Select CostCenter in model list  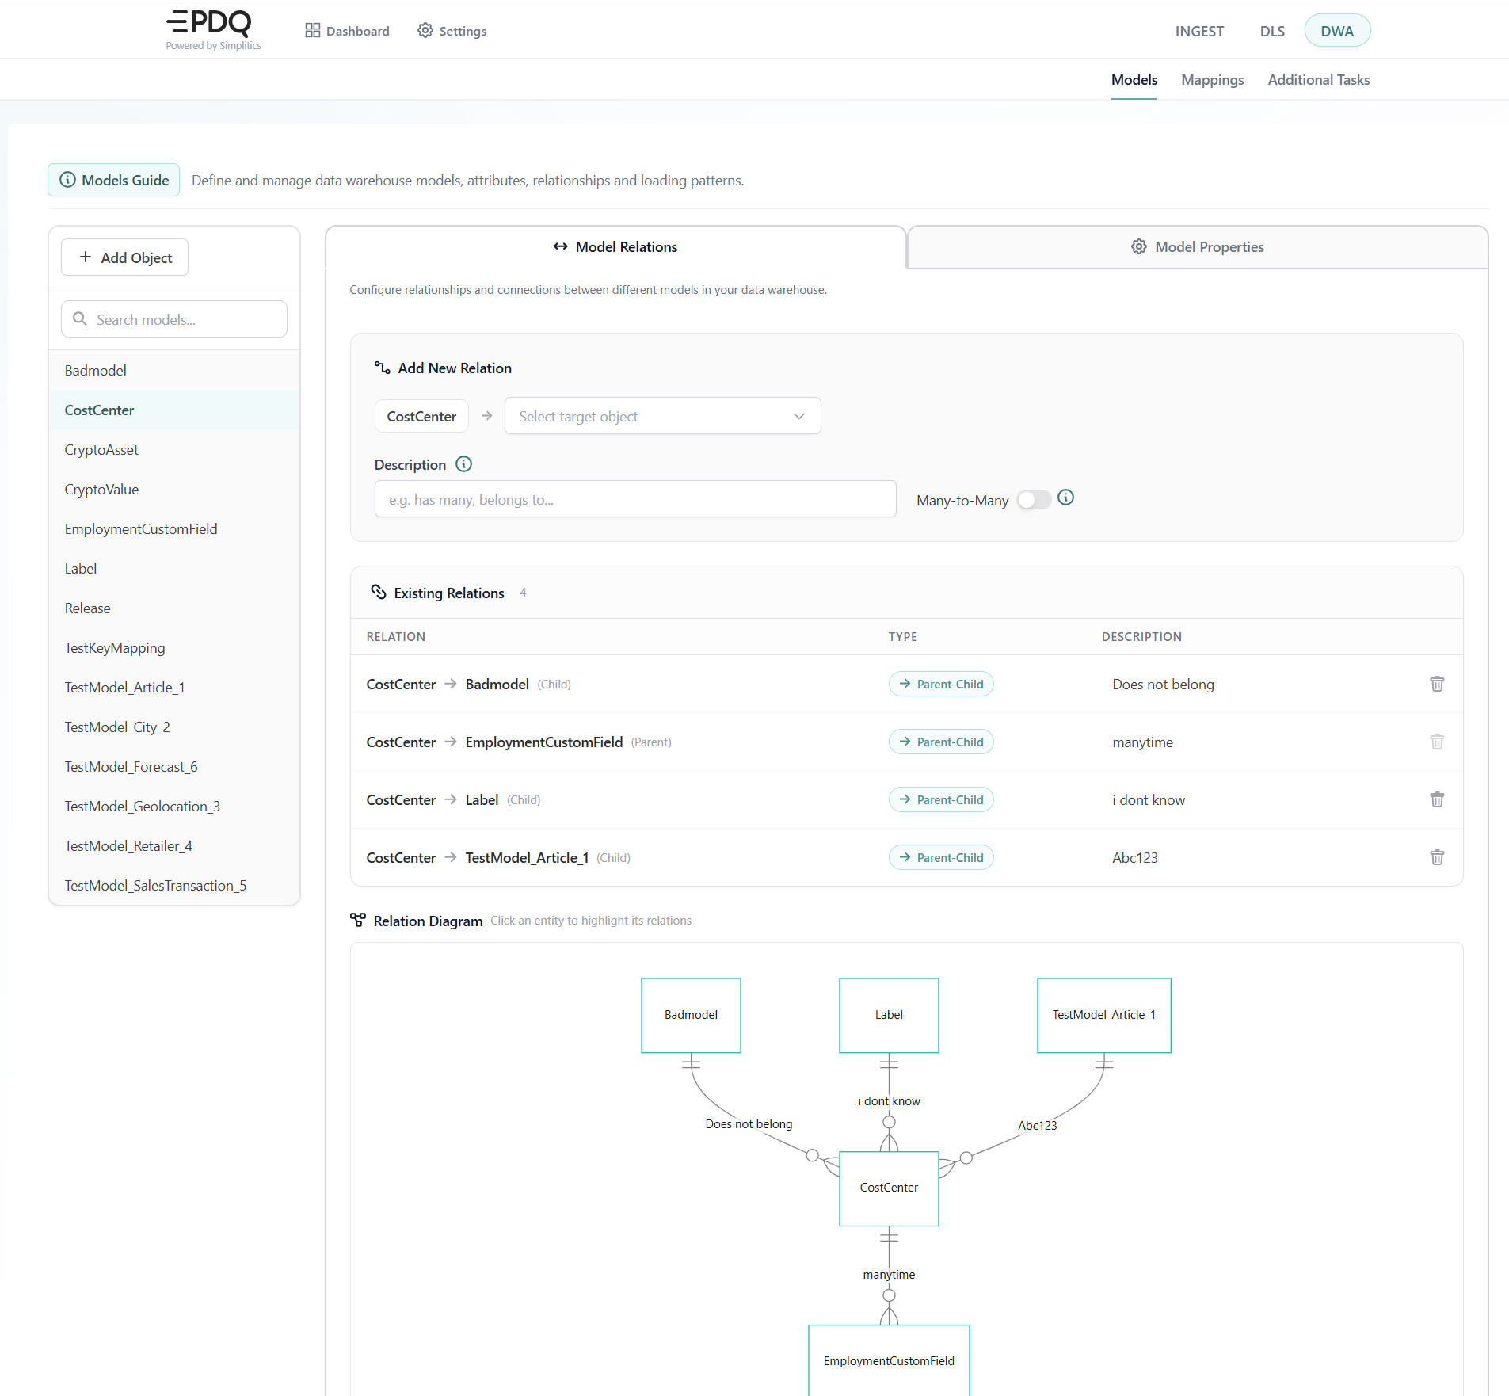(174, 410)
